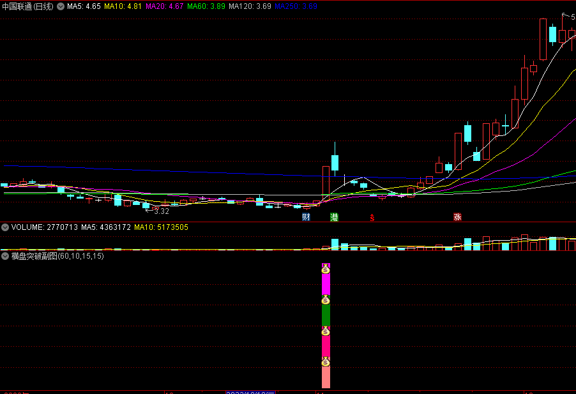This screenshot has height=394, width=576.
Task: Select the 中国联通(日线) chart title
Action: [x=28, y=6]
